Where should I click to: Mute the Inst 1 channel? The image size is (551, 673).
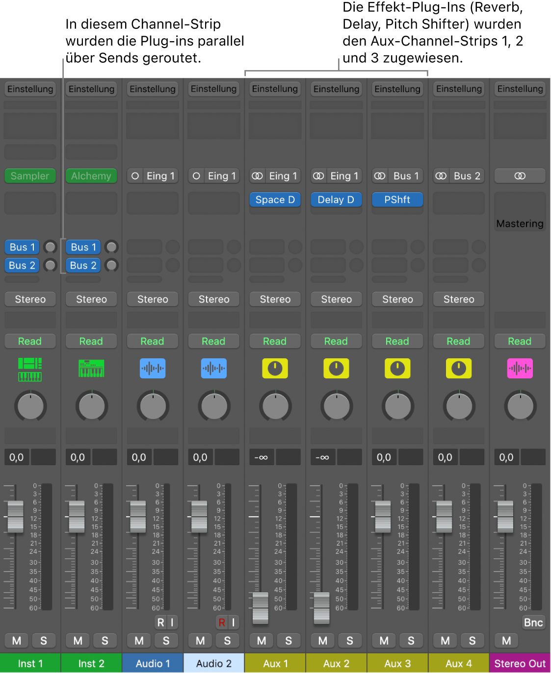click(x=16, y=640)
